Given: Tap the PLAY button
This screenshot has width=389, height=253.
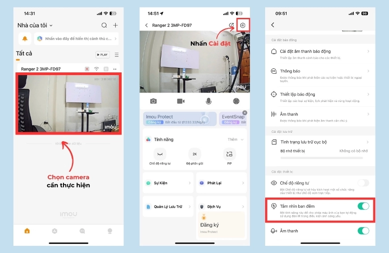Looking at the screenshot, I should tap(103, 55).
